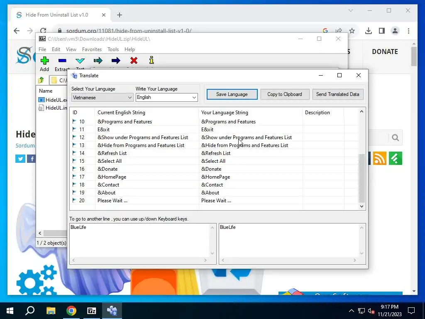Viewport: 425px width, 319px height.
Task: Click the Your Language String column header
Action: (251, 113)
